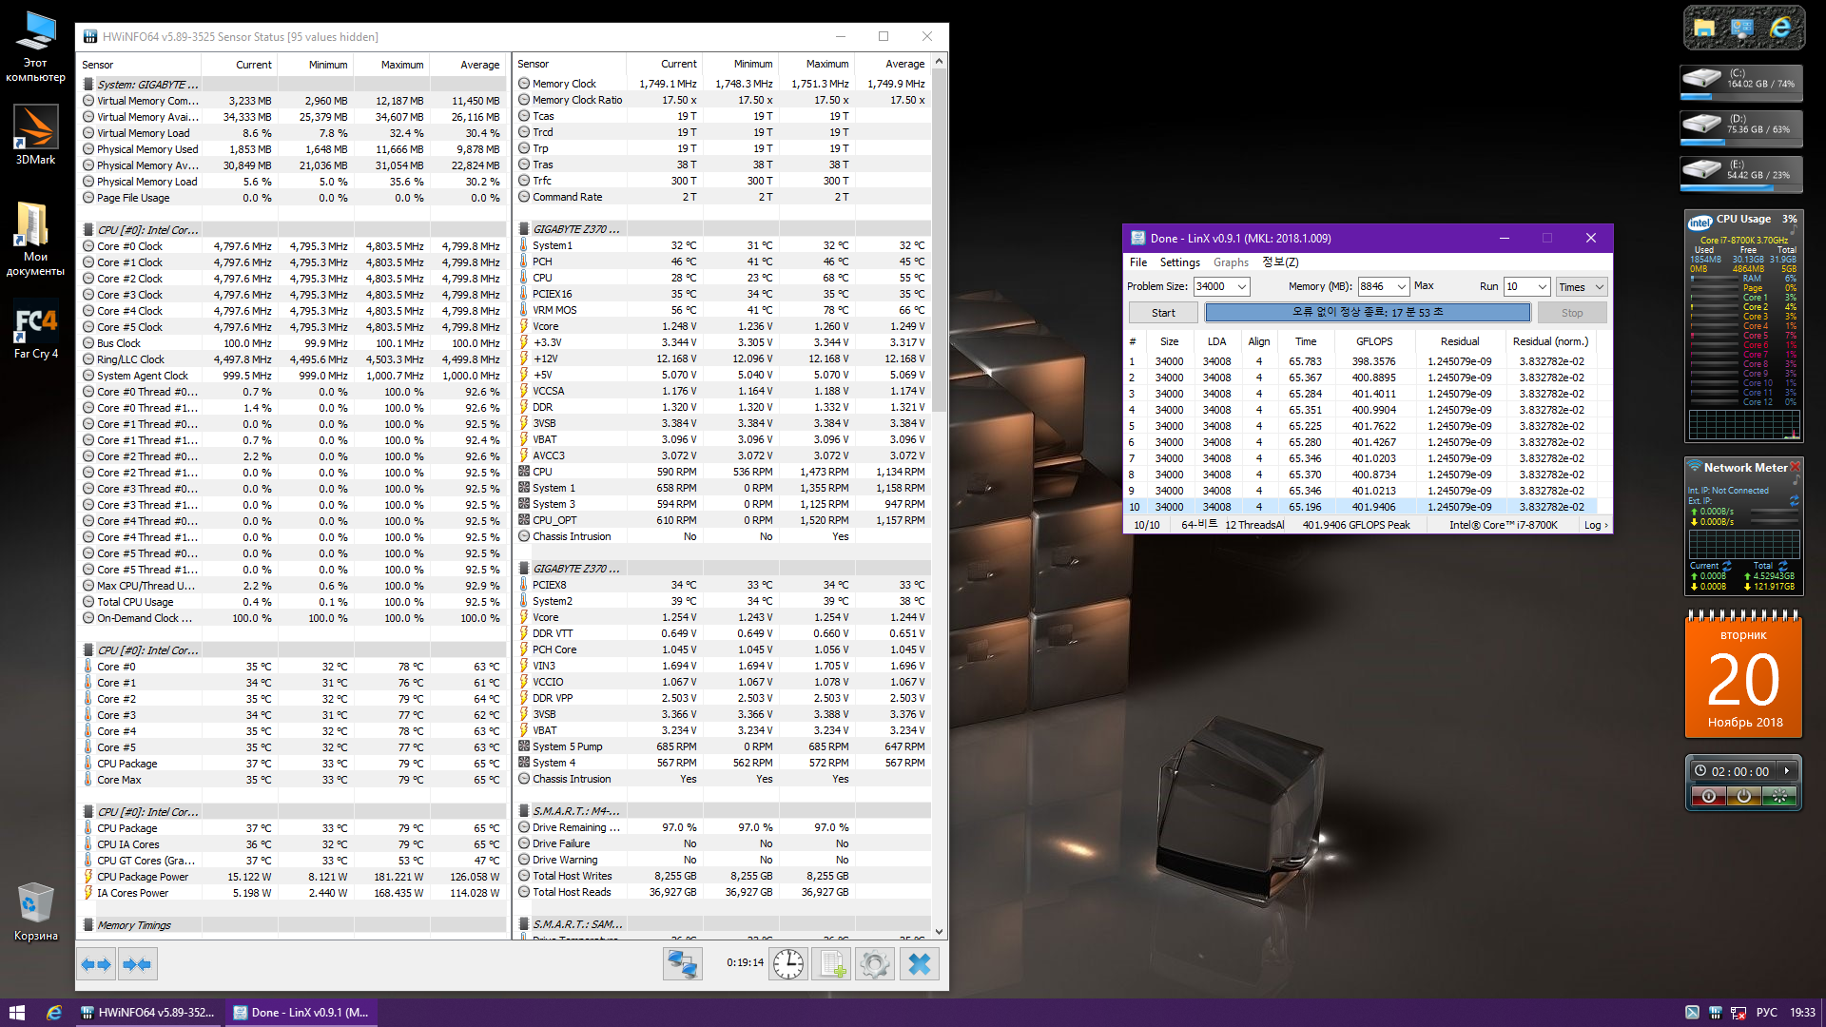This screenshot has width=1826, height=1027.
Task: Click the log file add icon
Action: click(832, 964)
